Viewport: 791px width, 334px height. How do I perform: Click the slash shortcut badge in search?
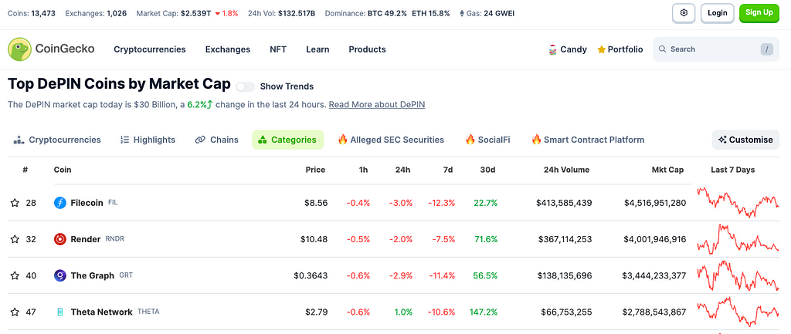click(766, 49)
